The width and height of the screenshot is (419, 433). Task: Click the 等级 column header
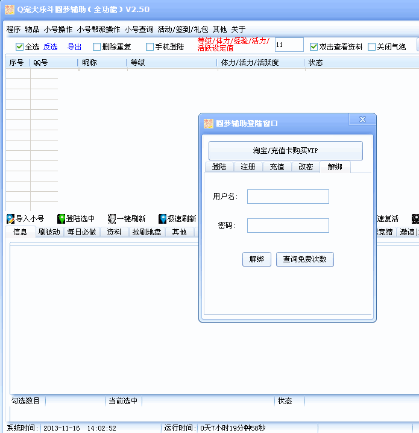172,63
